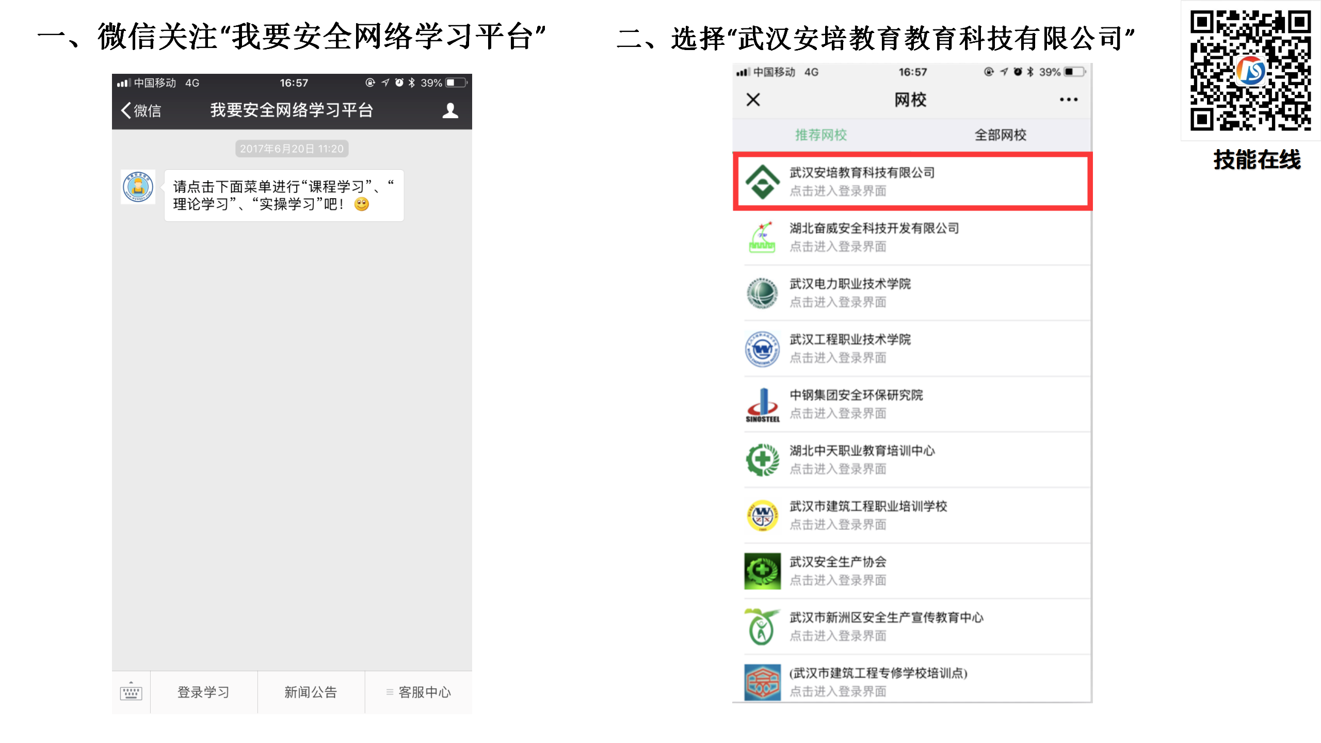The image size is (1321, 743).
Task: Click the signal bars in right phone status bar
Action: pos(743,72)
